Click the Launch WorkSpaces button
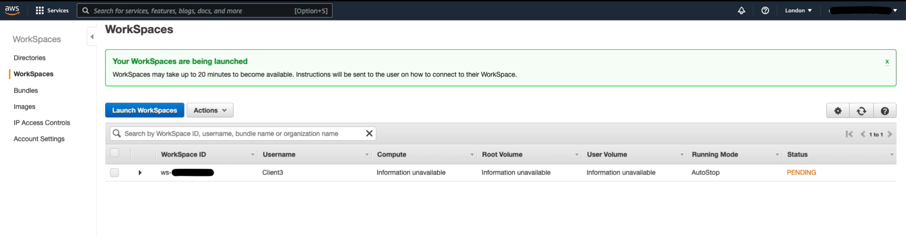Image resolution: width=906 pixels, height=237 pixels. point(144,110)
